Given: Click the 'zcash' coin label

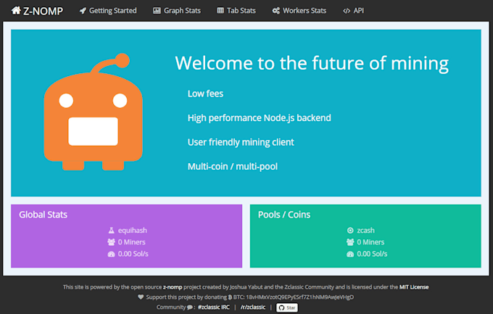Looking at the screenshot, I should click(365, 231).
